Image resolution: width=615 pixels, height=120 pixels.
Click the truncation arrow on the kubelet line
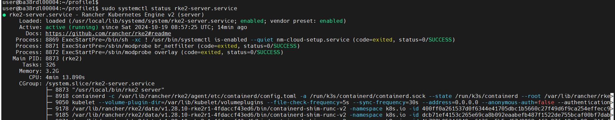click(612, 103)
